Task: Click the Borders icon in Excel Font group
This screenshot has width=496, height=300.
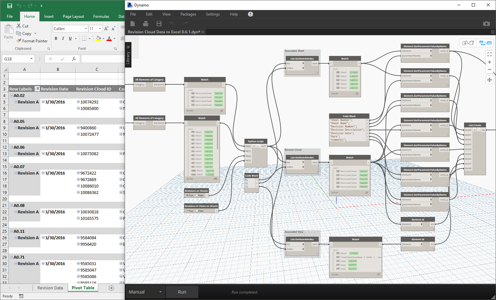Action: 84,38
